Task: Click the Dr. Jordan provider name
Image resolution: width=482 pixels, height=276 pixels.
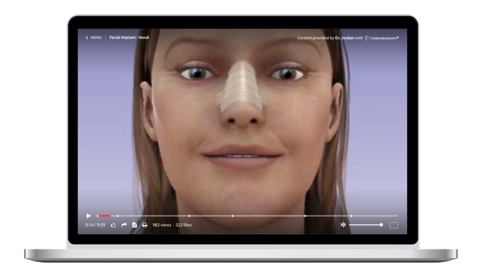Action: click(x=344, y=38)
